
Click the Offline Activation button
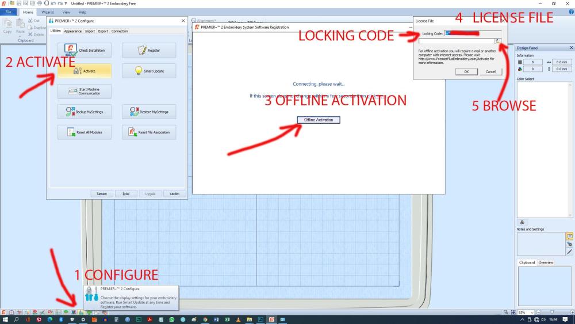click(319, 120)
